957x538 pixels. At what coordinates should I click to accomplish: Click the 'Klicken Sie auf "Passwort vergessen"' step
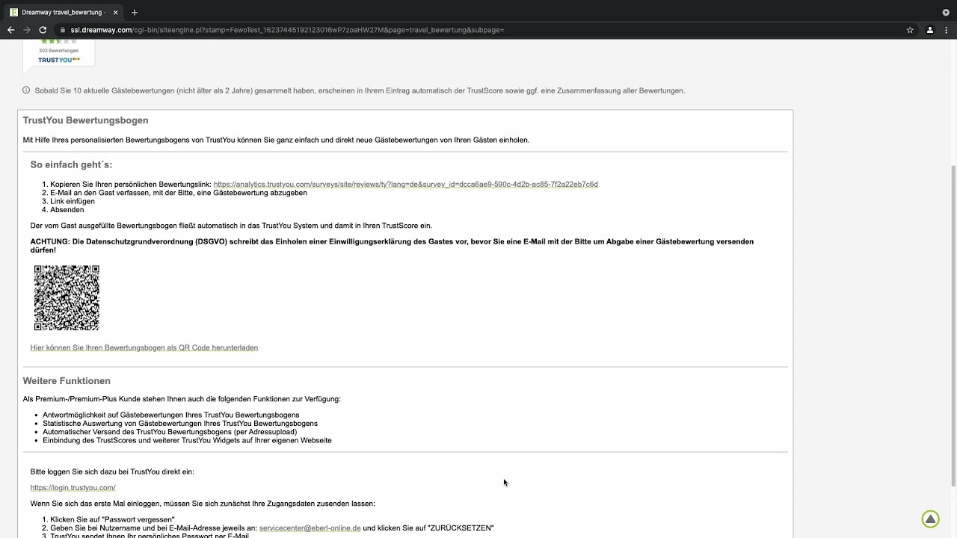pos(112,520)
